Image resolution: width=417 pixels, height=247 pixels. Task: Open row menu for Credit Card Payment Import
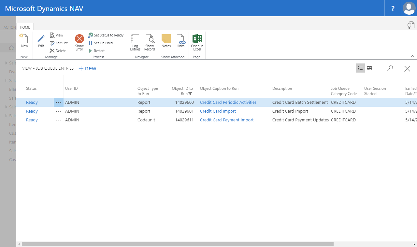click(x=59, y=120)
